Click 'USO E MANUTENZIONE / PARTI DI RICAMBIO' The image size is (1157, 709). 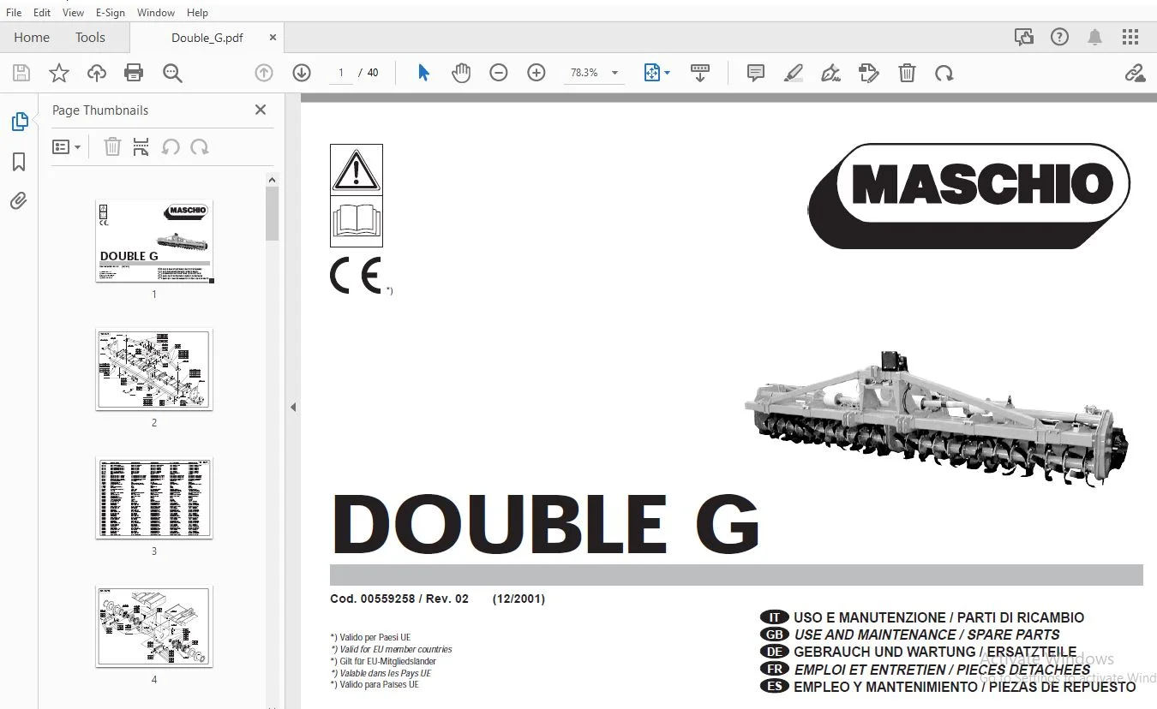[938, 617]
